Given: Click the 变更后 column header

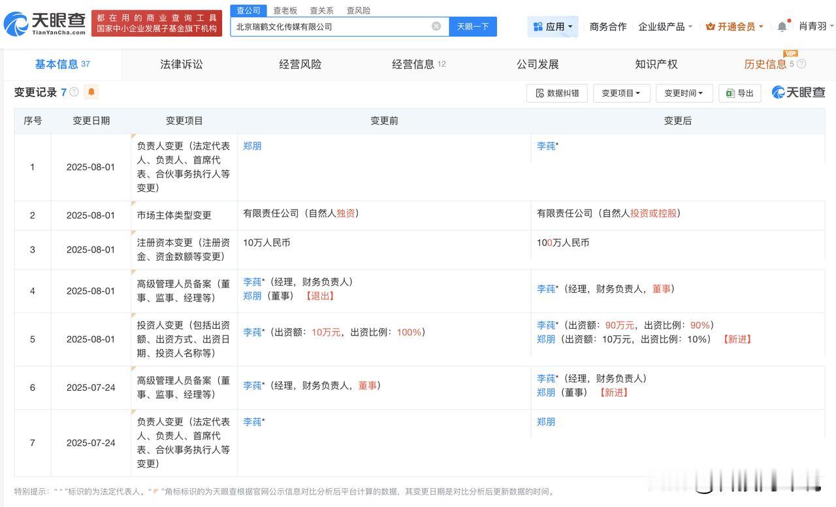Looking at the screenshot, I should coord(678,121).
